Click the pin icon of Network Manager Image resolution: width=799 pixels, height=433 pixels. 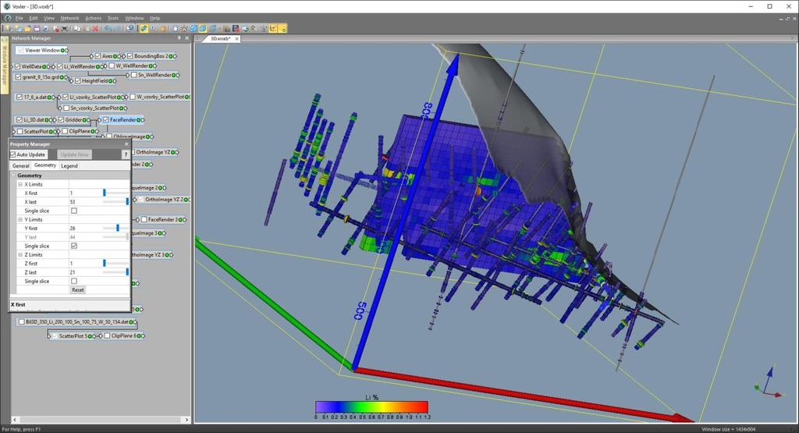[x=179, y=38]
